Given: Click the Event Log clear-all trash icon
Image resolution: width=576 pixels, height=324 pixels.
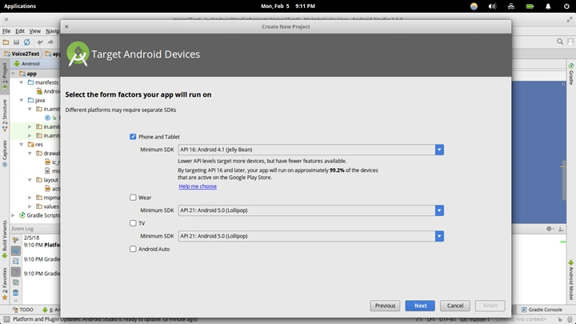Looking at the screenshot, I should (15, 293).
